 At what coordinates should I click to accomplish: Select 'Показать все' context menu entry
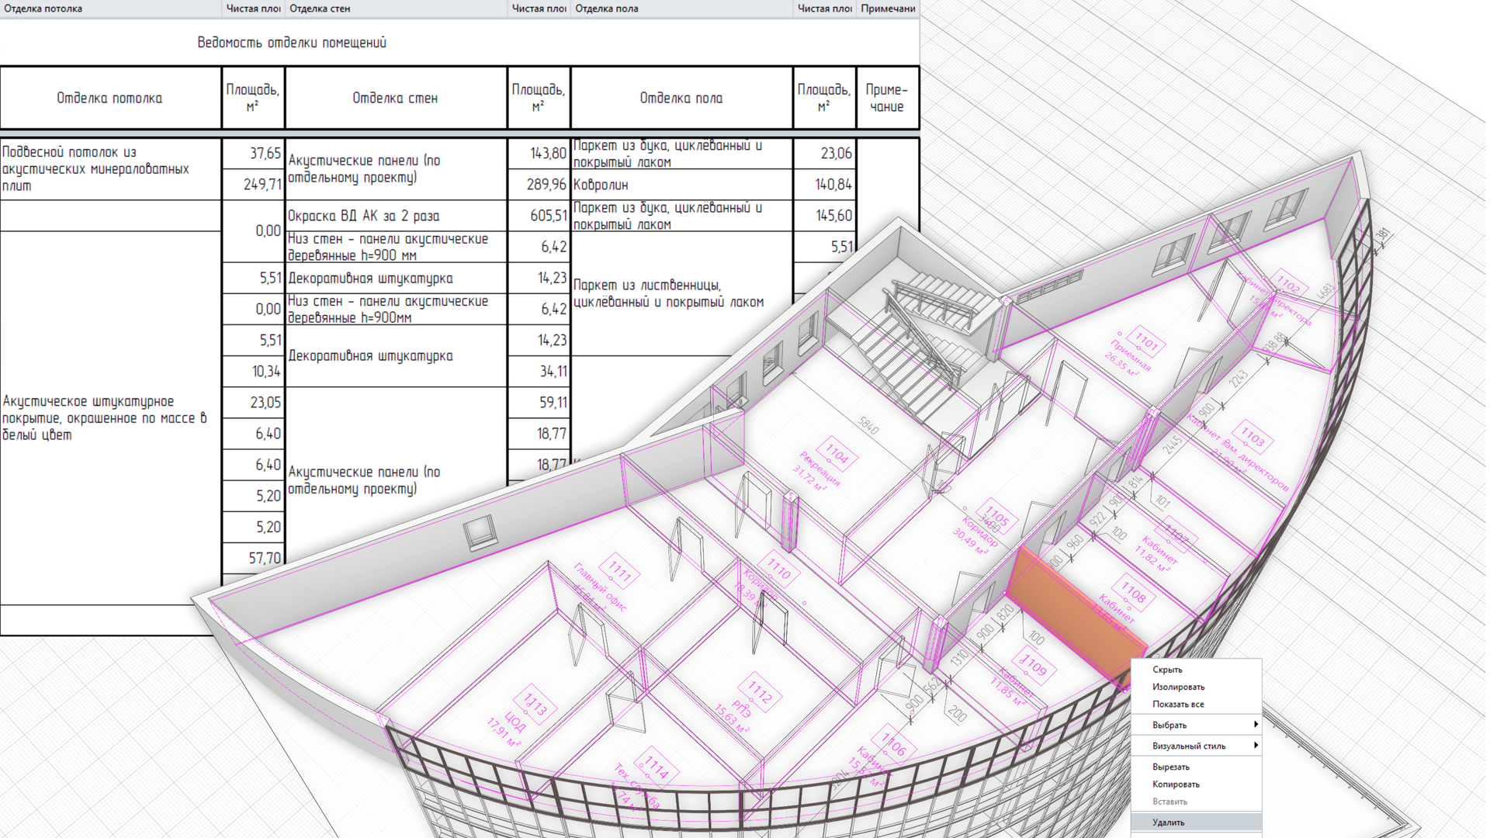coord(1178,705)
